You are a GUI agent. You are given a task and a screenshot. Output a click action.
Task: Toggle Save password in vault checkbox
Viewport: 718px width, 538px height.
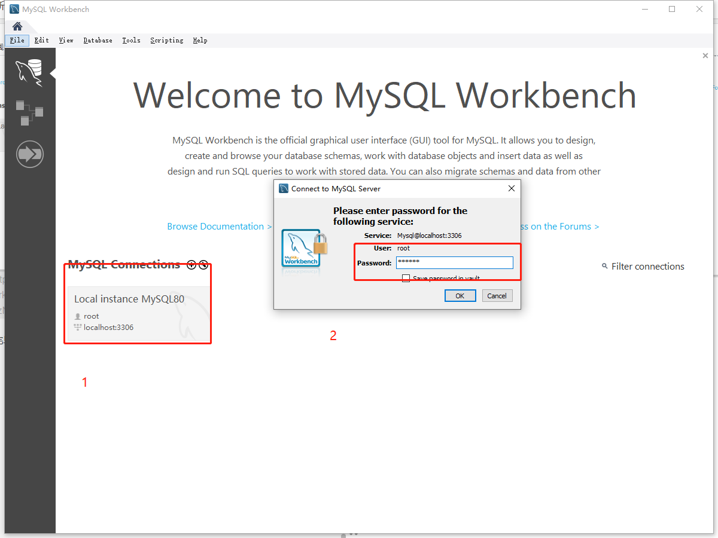pos(406,279)
